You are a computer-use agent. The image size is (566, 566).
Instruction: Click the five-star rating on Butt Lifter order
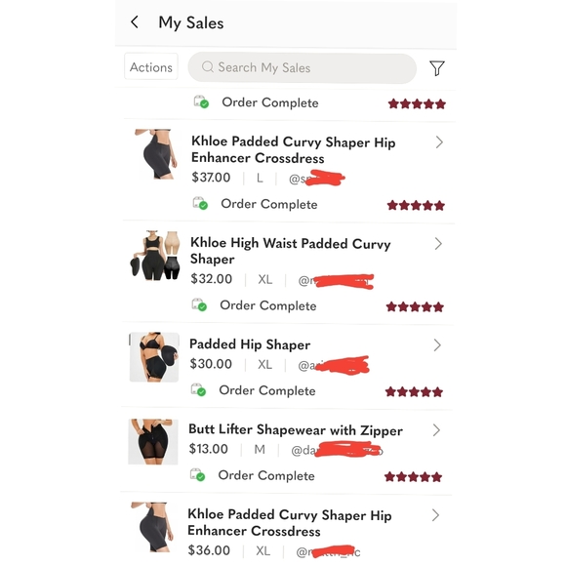(414, 477)
